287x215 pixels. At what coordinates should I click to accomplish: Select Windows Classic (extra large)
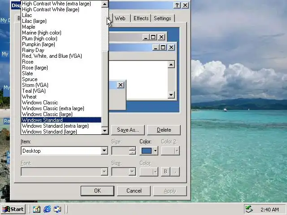click(61, 108)
